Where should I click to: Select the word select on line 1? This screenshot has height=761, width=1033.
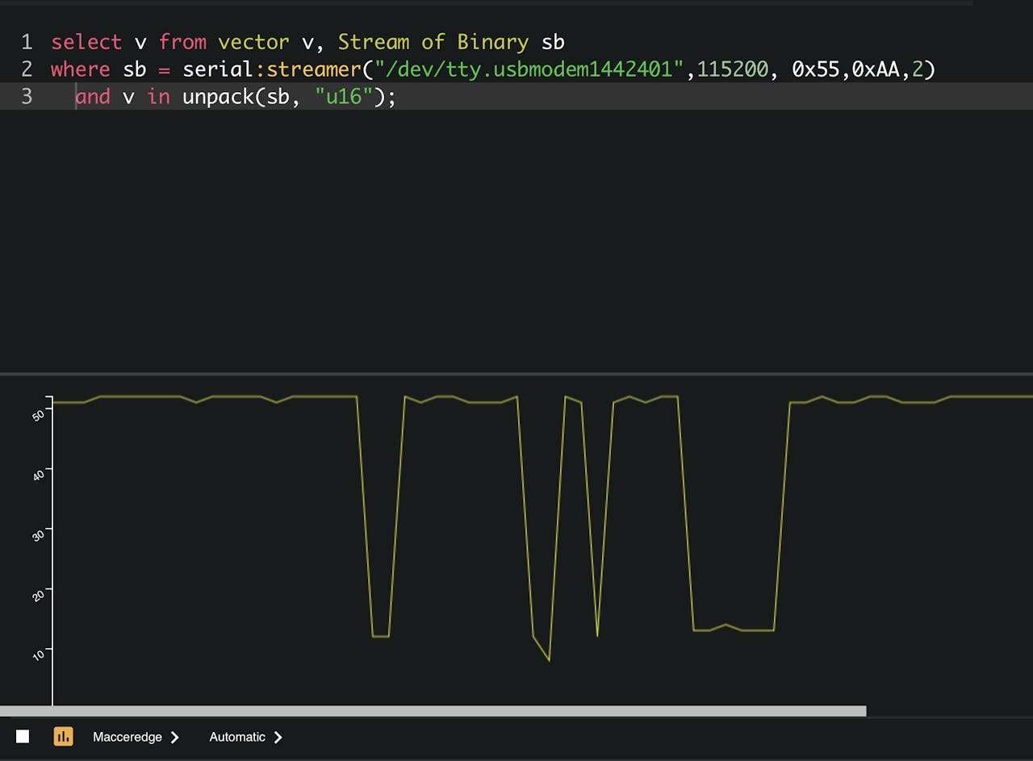point(86,42)
